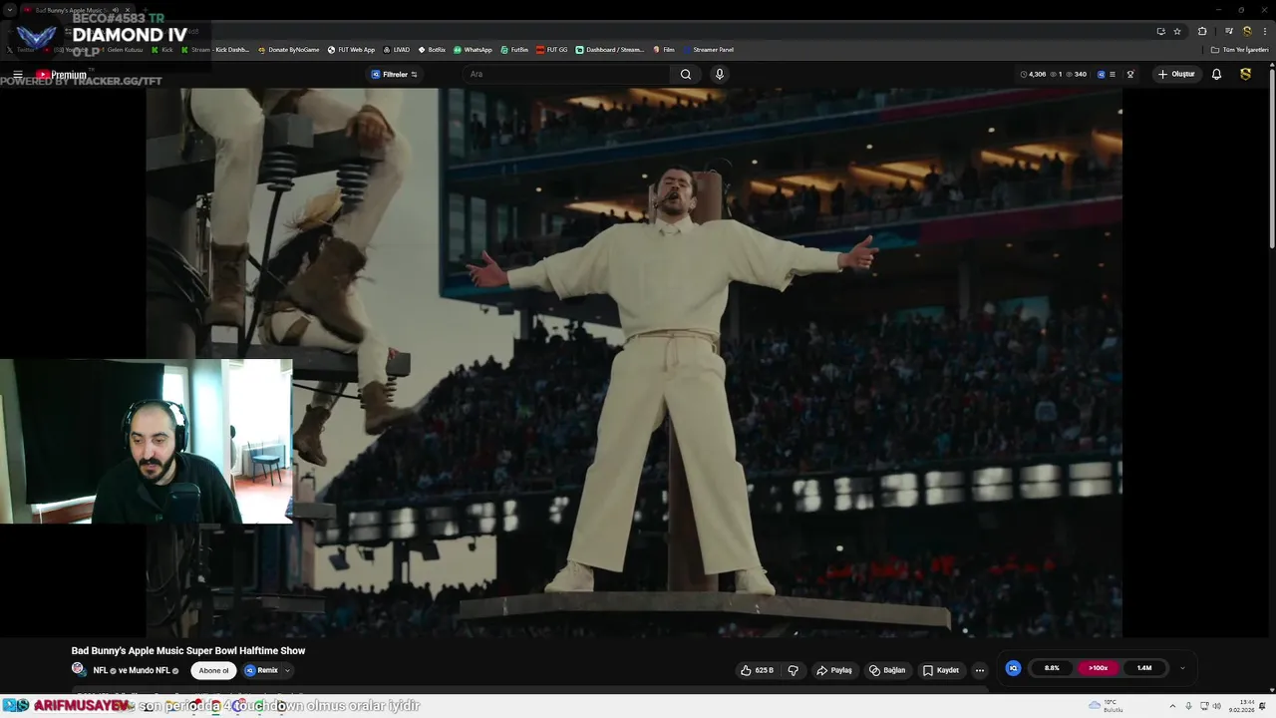Open the Kick bookmark
The height and width of the screenshot is (718, 1276).
click(161, 50)
